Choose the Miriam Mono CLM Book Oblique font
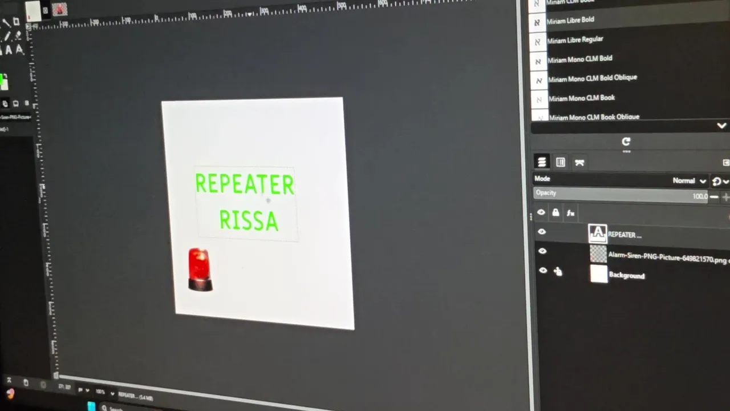 coord(594,117)
